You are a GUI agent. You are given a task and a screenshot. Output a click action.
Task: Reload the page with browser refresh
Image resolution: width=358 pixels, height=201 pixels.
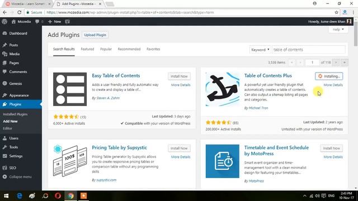tap(20, 12)
